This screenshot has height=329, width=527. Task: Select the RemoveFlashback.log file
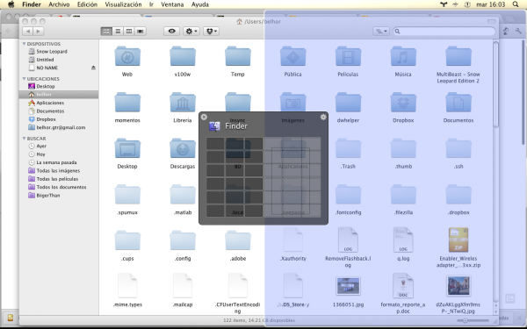click(348, 240)
